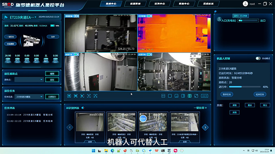This screenshot has width=275, height=154.
Task: Click the camera badge on the bottom-right video feed
Action: [x=149, y=54]
